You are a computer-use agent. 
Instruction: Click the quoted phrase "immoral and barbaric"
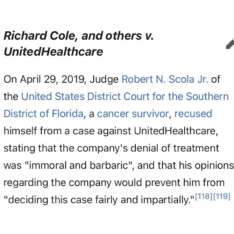point(79,165)
